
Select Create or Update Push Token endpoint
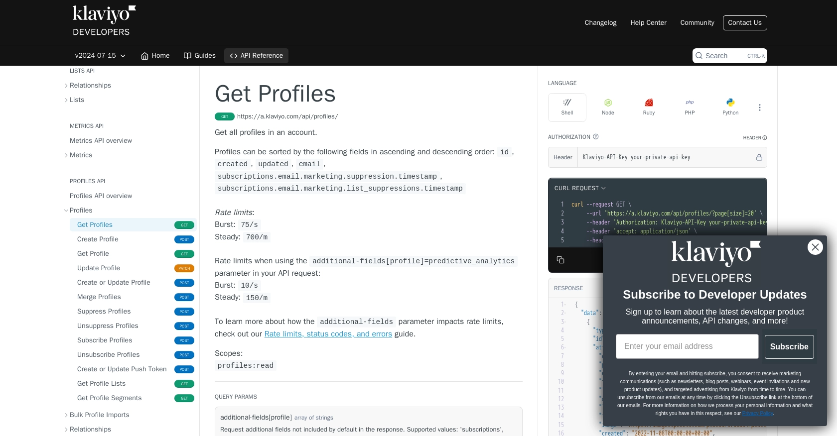133,369
